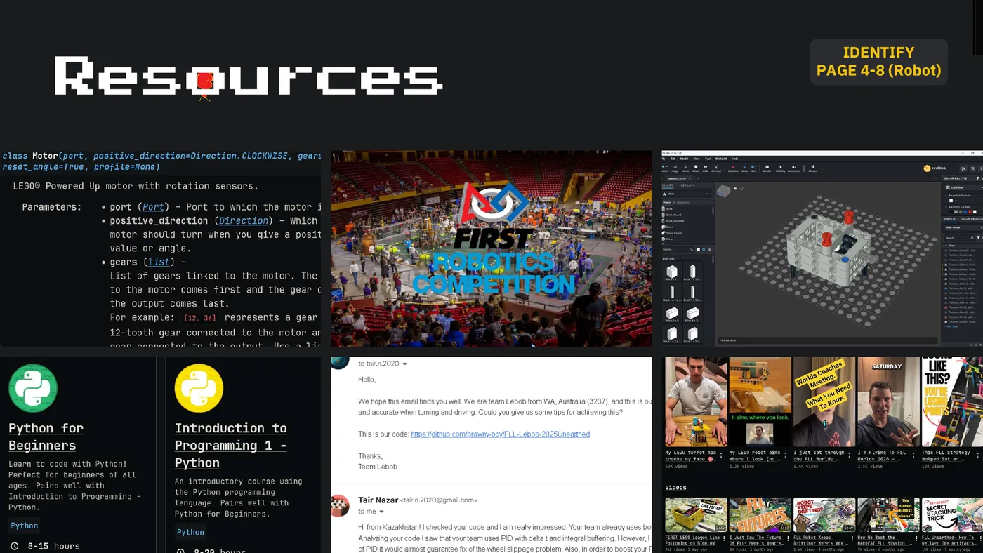
Task: Toggle Snap in Studio toolbar
Action: coord(744,168)
